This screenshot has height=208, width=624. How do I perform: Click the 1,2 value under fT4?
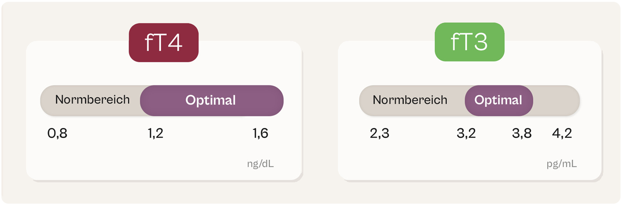coord(156,134)
